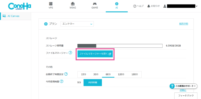Click the AI Canvas picture icon

[x=4, y=16]
